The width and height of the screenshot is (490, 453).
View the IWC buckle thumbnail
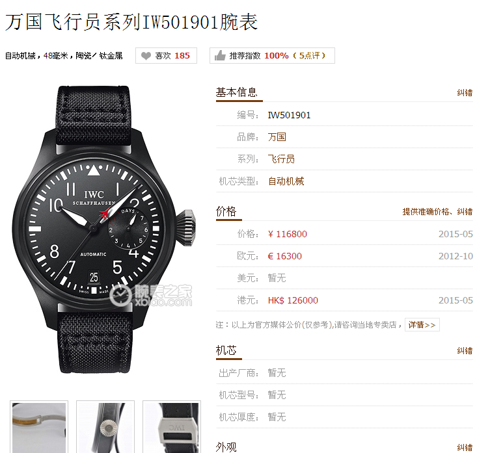coord(172,427)
